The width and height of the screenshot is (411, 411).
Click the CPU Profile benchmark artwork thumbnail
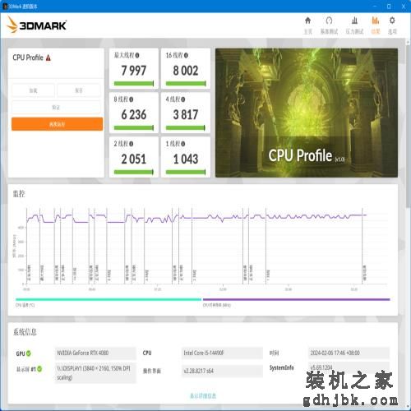click(307, 113)
